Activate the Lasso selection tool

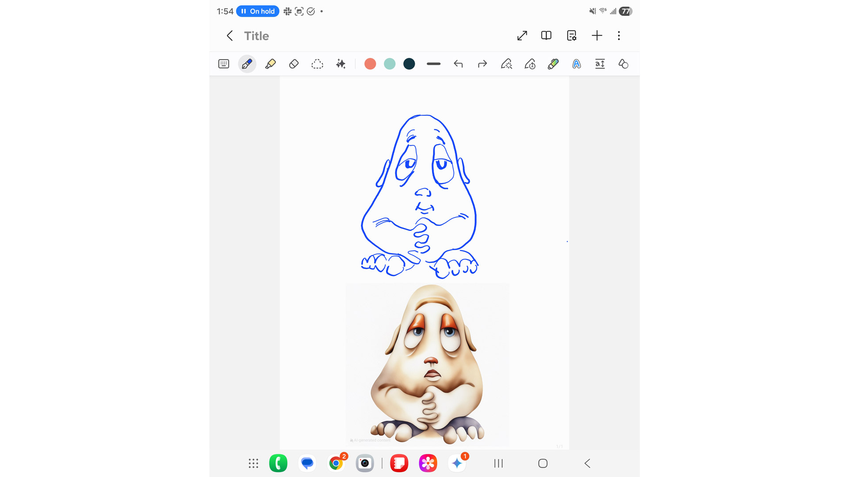click(317, 64)
